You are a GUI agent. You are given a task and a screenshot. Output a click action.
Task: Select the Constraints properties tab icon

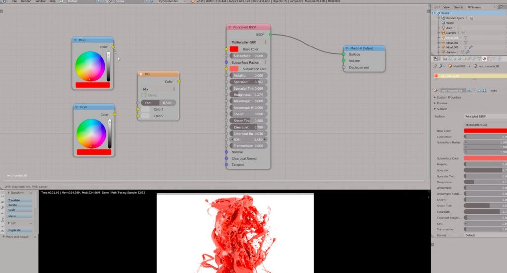tap(469, 59)
